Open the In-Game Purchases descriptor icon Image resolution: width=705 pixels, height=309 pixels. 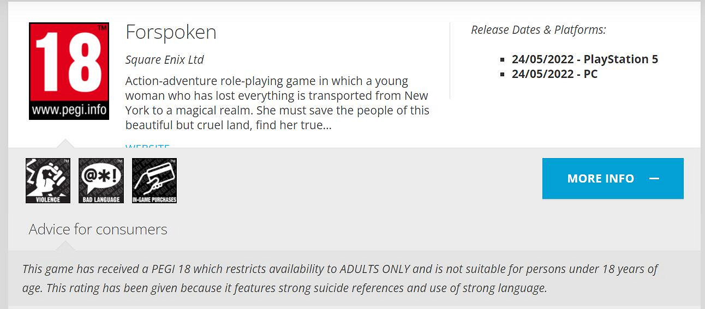tap(154, 180)
